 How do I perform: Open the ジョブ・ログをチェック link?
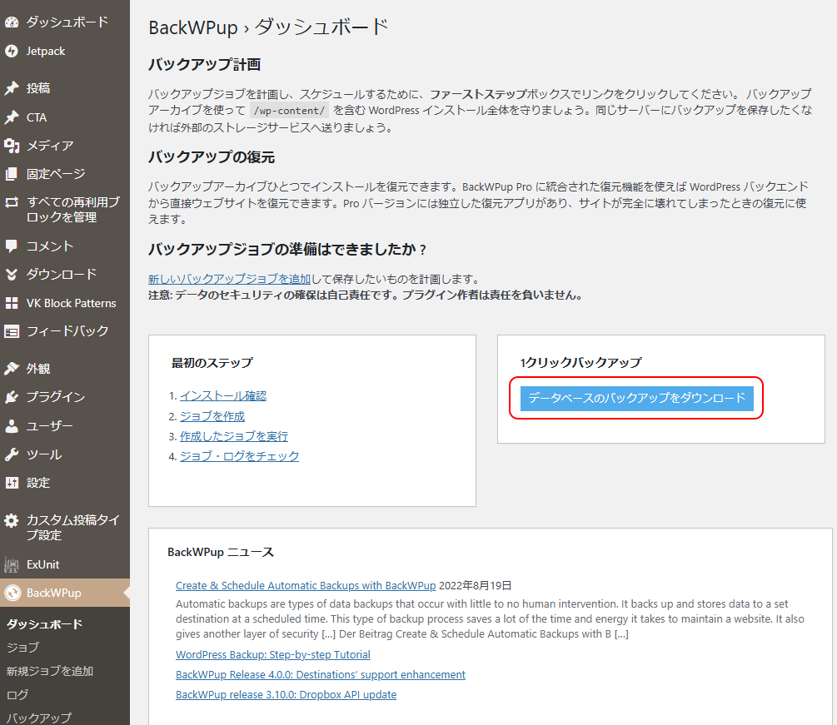click(x=239, y=456)
